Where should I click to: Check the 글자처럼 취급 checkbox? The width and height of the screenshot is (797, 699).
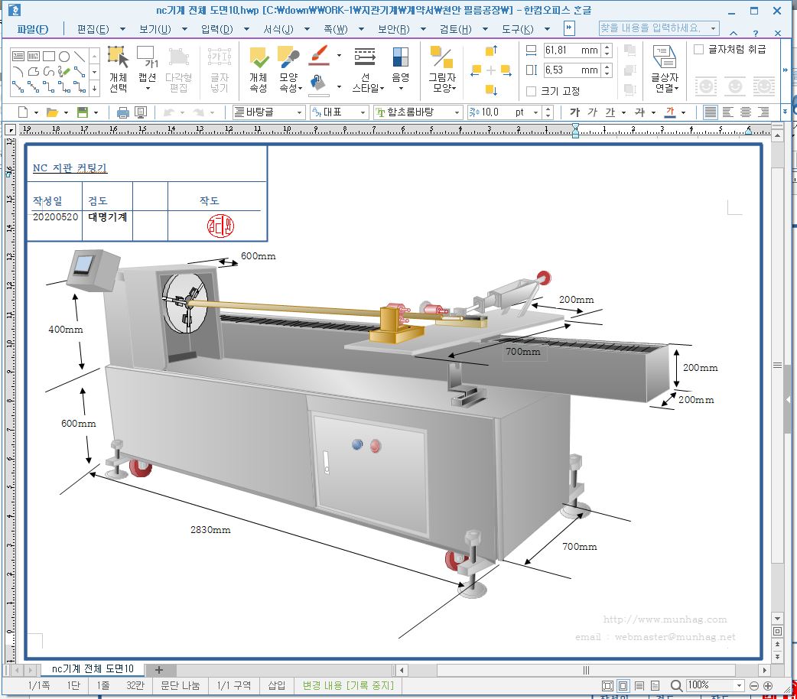698,50
